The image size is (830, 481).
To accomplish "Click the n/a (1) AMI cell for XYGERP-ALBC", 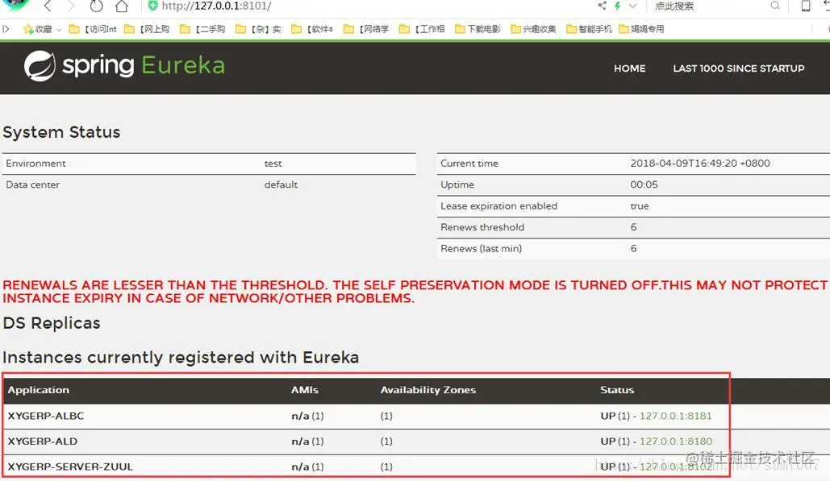I will [307, 416].
